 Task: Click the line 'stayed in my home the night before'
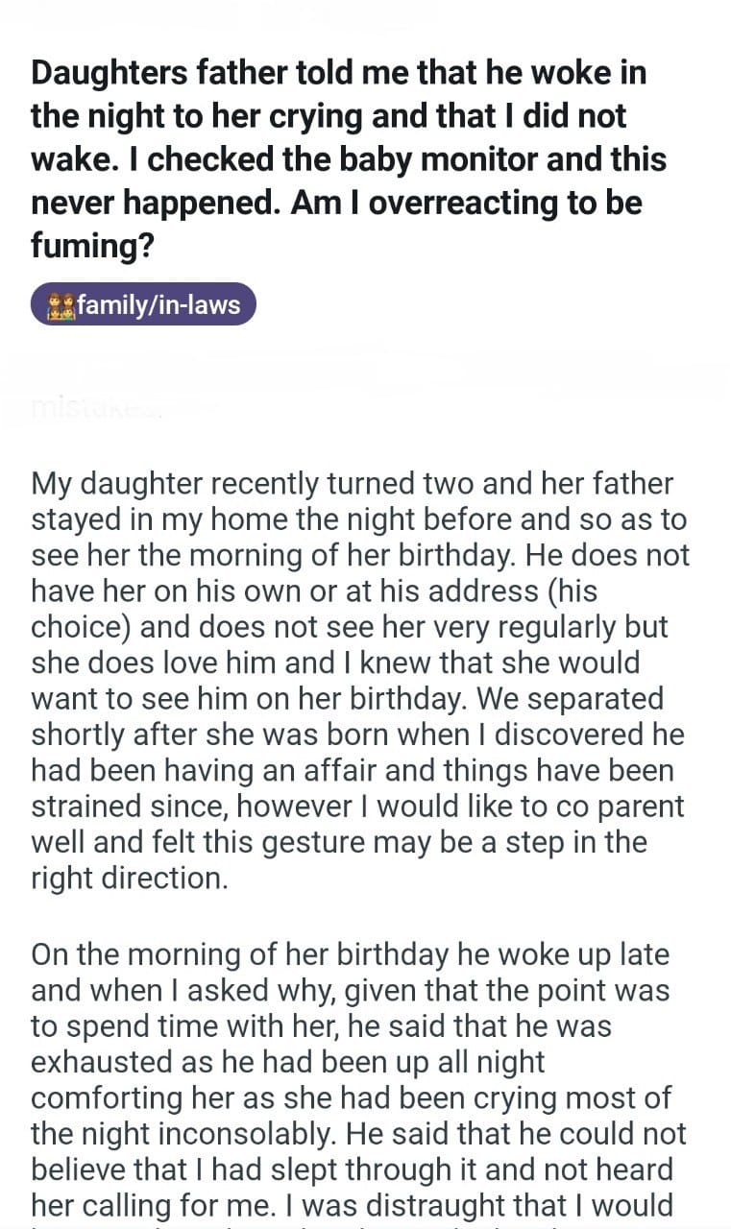[x=358, y=519]
